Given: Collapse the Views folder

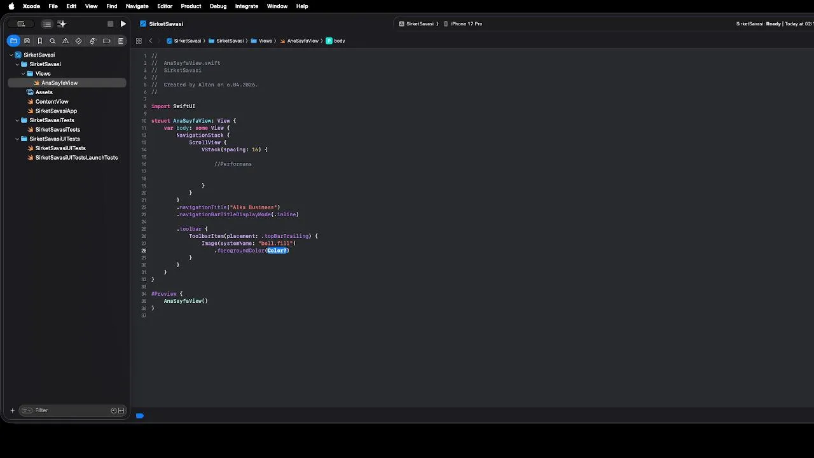Looking at the screenshot, I should 24,74.
